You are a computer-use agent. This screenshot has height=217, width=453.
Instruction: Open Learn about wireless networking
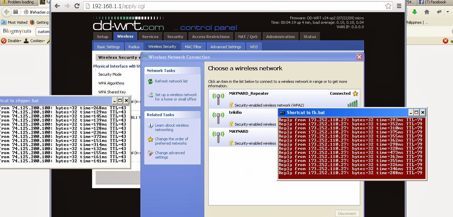pyautogui.click(x=172, y=127)
